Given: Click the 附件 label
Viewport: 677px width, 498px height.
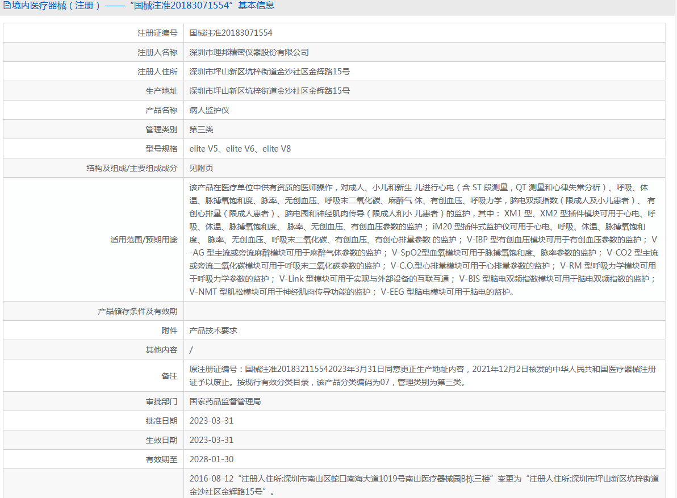Looking at the screenshot, I should coord(170,330).
